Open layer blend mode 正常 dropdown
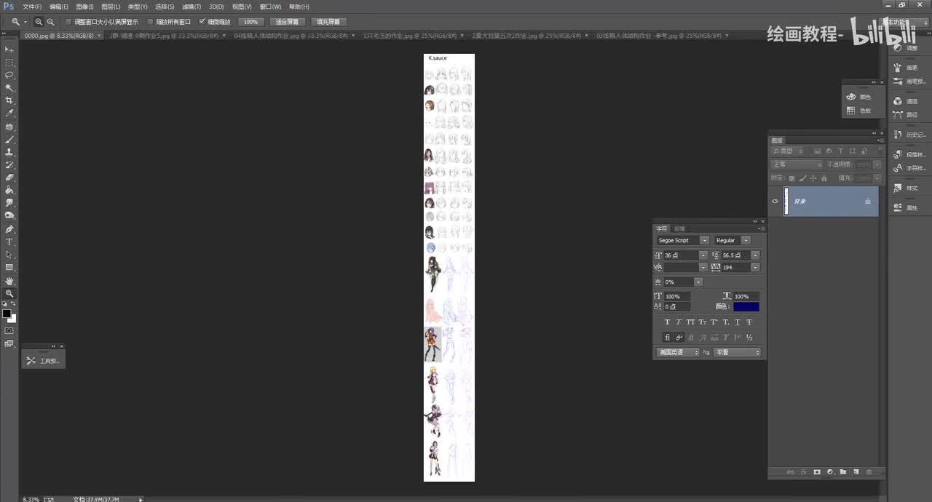 (x=797, y=164)
